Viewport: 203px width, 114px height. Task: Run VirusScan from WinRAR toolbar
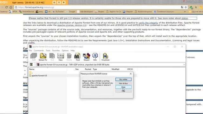point(105,57)
